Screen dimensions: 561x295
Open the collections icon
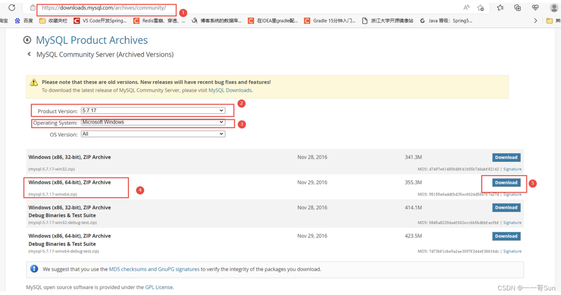[x=518, y=8]
